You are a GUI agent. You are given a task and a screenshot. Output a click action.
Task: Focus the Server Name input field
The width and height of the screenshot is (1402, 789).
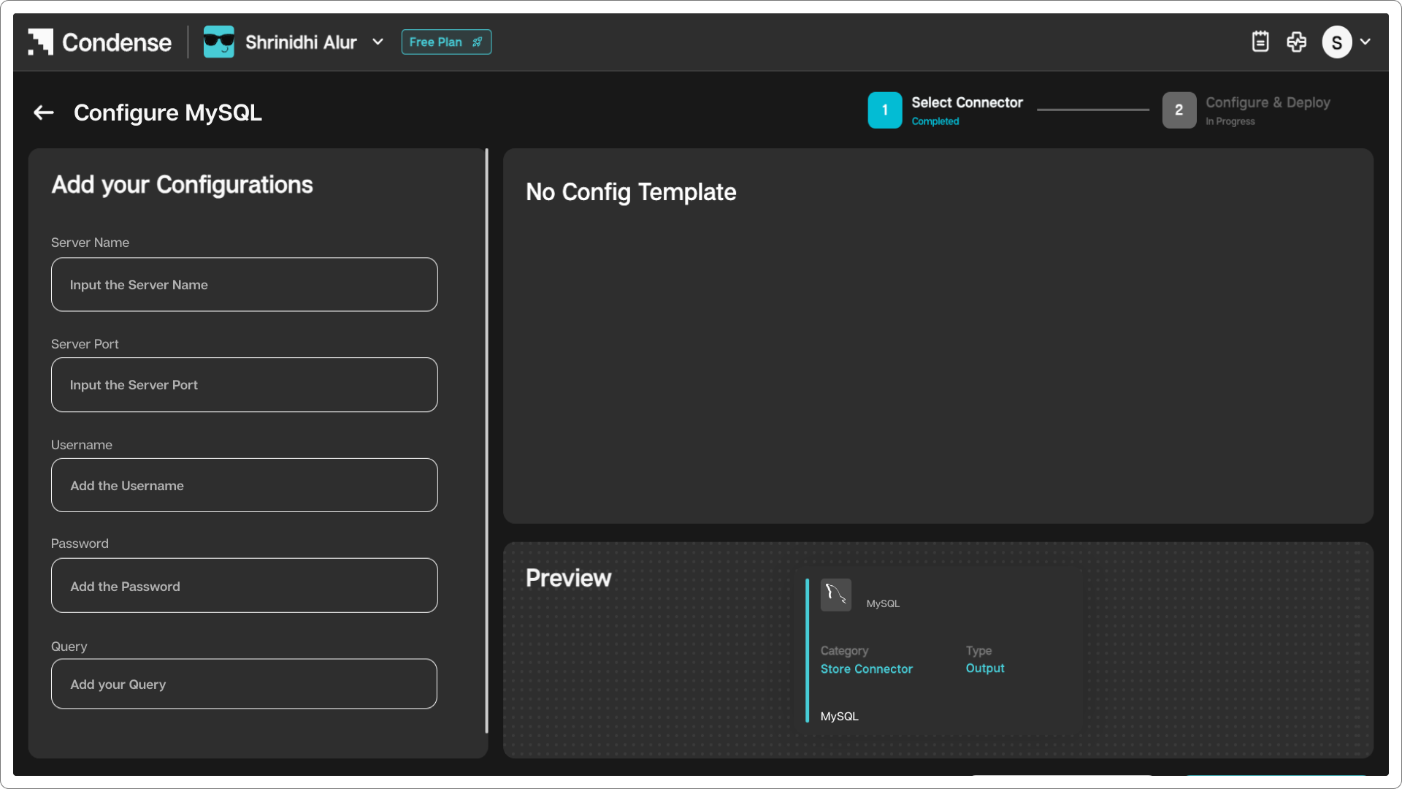coord(245,284)
